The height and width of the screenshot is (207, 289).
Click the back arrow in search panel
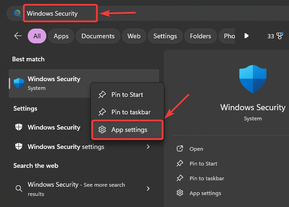click(18, 36)
